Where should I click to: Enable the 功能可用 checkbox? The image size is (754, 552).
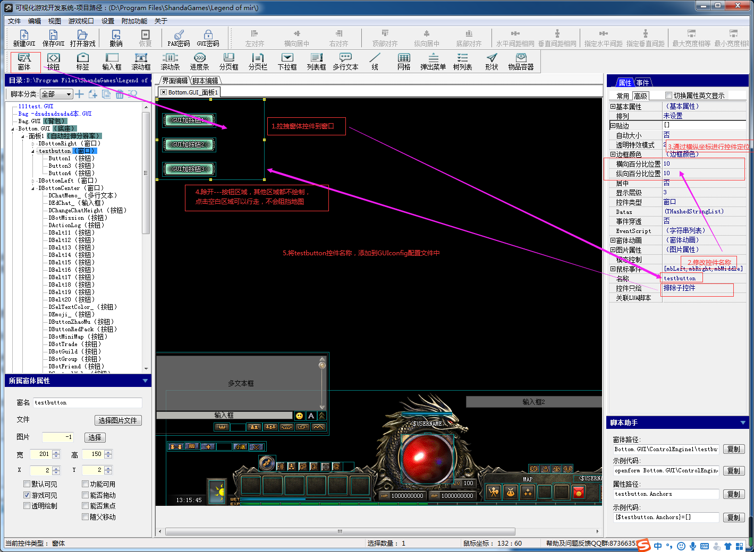86,484
